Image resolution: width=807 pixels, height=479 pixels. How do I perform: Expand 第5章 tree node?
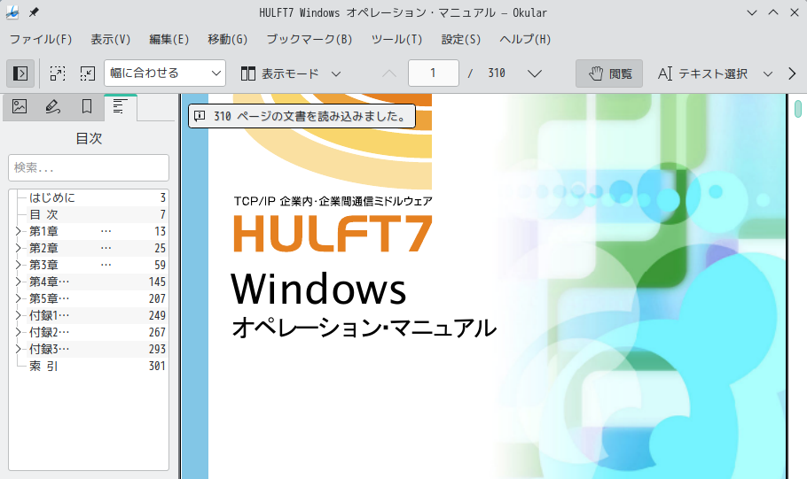(x=18, y=298)
